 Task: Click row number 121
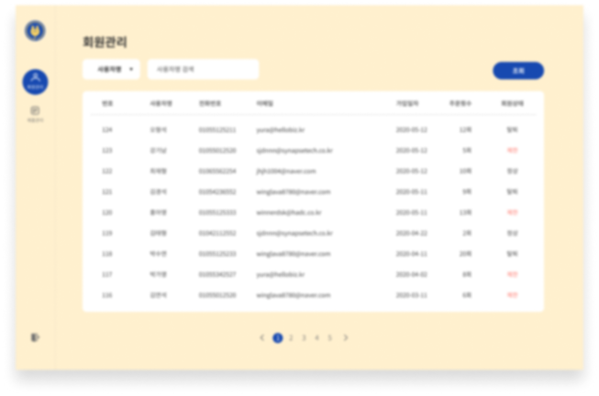tap(107, 191)
